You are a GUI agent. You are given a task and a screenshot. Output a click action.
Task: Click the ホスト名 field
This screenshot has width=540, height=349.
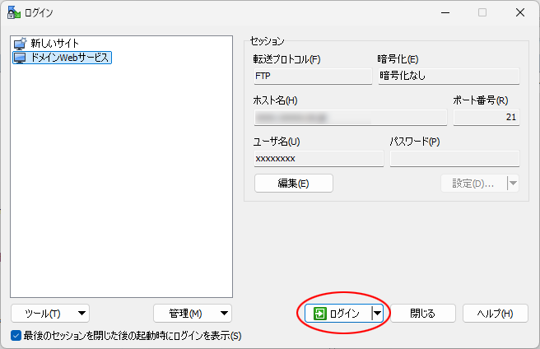click(x=350, y=118)
